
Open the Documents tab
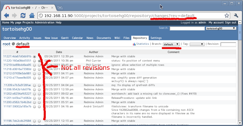[x=104, y=38]
